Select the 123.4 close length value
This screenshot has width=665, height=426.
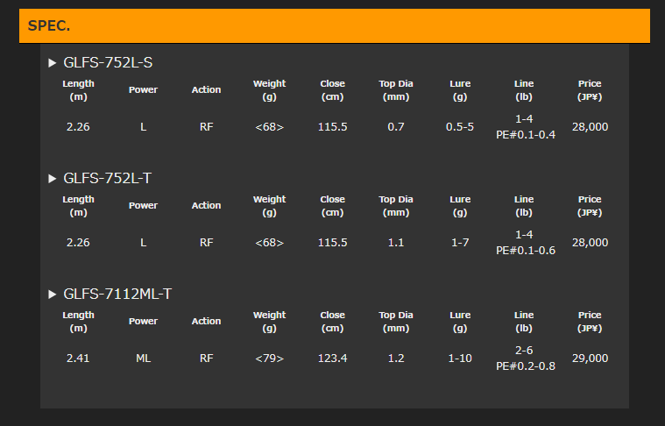point(333,359)
